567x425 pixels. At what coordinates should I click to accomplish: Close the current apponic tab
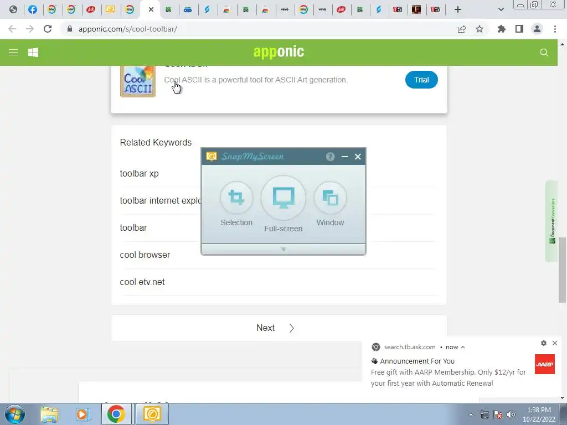pyautogui.click(x=151, y=9)
